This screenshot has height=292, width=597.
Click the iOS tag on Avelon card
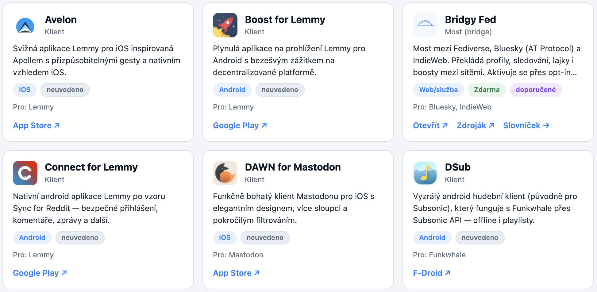coord(25,90)
